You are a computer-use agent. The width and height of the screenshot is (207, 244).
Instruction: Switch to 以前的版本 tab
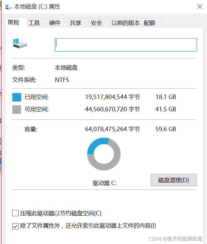(125, 23)
